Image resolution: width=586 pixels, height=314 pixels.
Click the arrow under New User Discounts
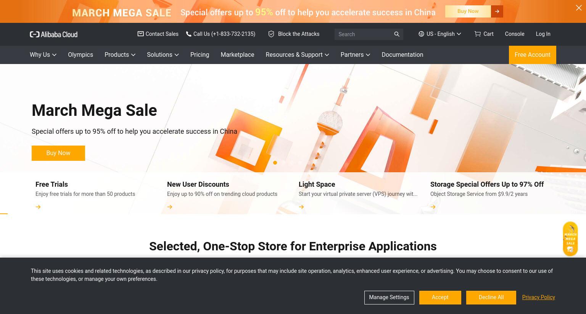point(170,207)
